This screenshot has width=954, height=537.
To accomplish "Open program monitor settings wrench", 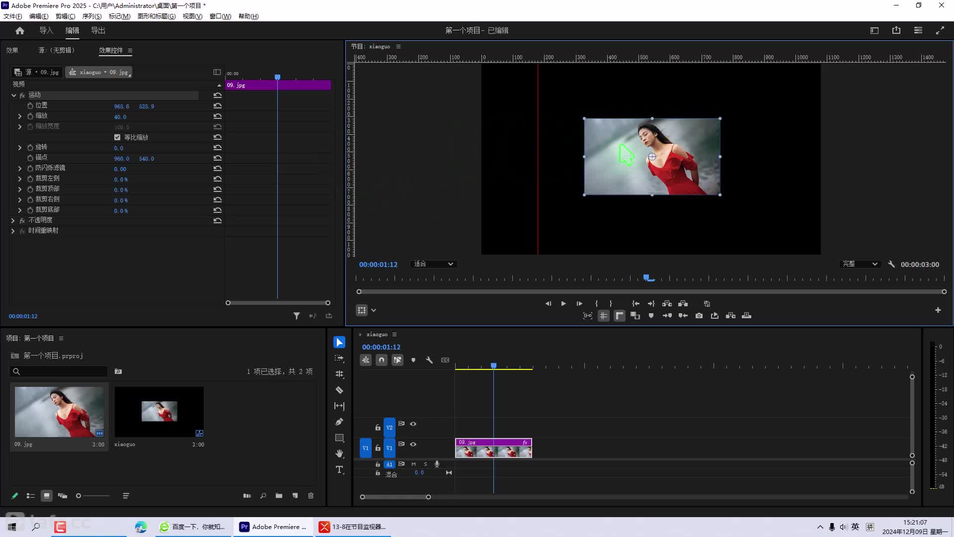I will [x=891, y=265].
